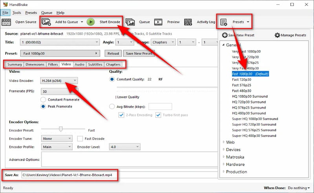
Task: Click the Save New Preset plus icon
Action: coord(225,35)
